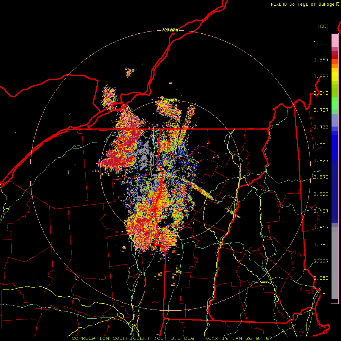Click the CORRELATION COEFFICIENT (CC) caption text
The height and width of the screenshot is (341, 341).
(119, 338)
